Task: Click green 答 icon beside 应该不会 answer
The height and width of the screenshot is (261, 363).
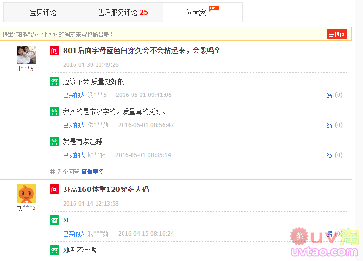Action: pos(55,81)
